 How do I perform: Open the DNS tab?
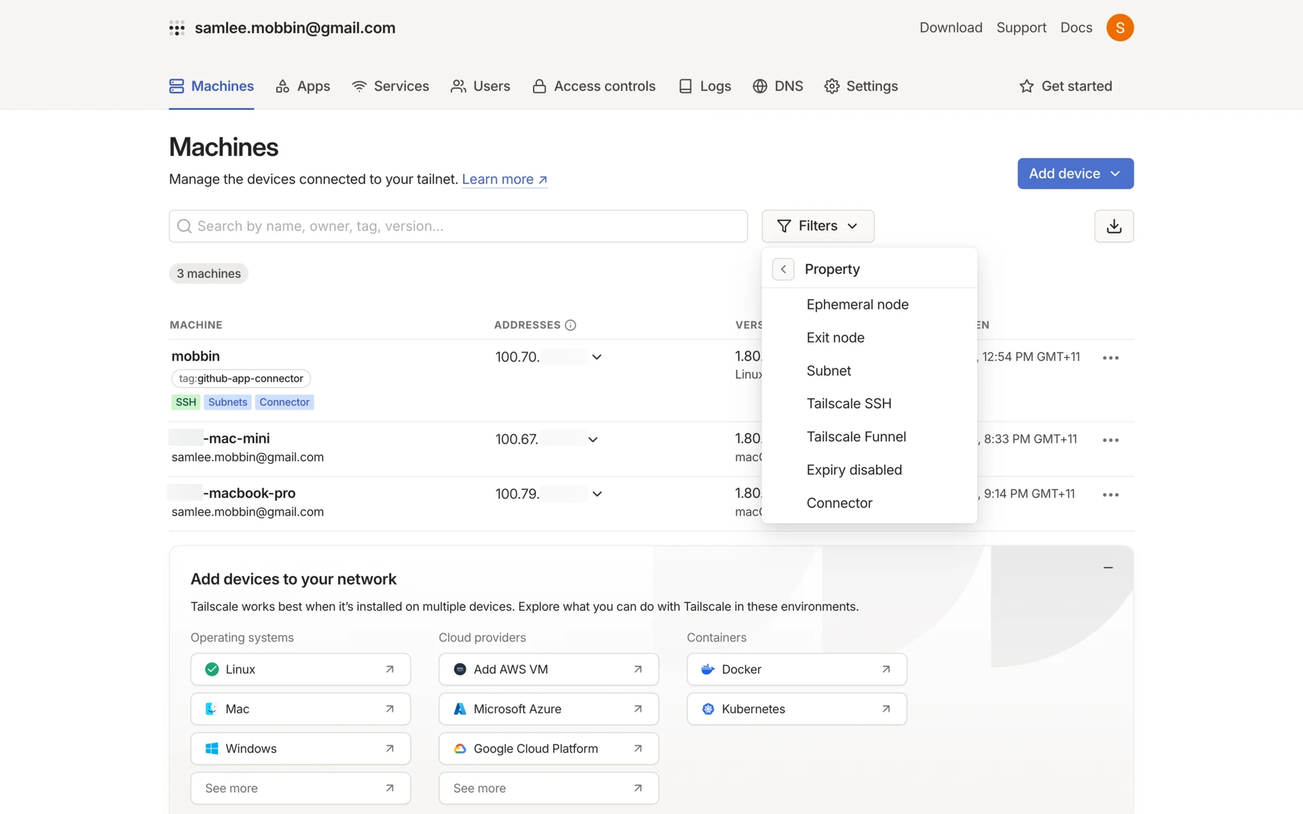tap(778, 86)
